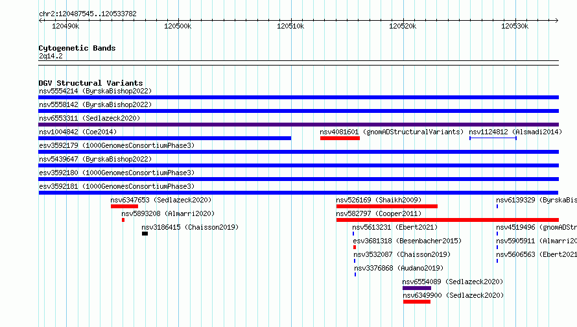Open nsv6349900 (Sedlazeck2020) label
The image size is (577, 327).
point(453,295)
